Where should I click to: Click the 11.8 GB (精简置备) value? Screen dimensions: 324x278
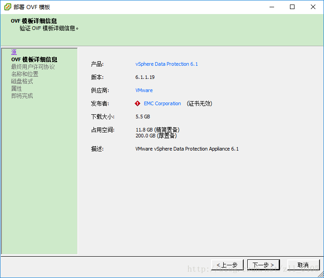click(x=157, y=130)
